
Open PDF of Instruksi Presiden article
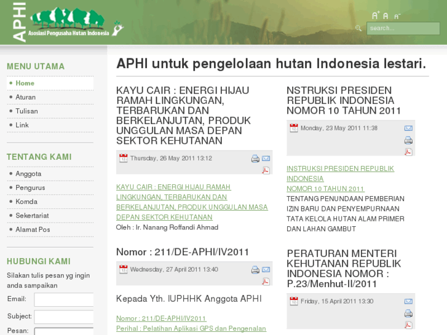pos(408,152)
